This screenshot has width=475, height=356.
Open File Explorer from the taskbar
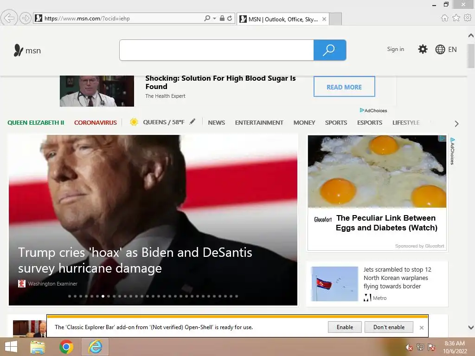[38, 347]
